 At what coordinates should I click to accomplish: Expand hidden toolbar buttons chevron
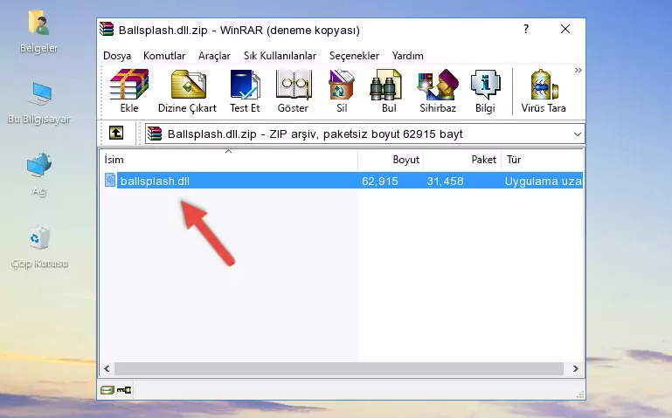coord(578,70)
